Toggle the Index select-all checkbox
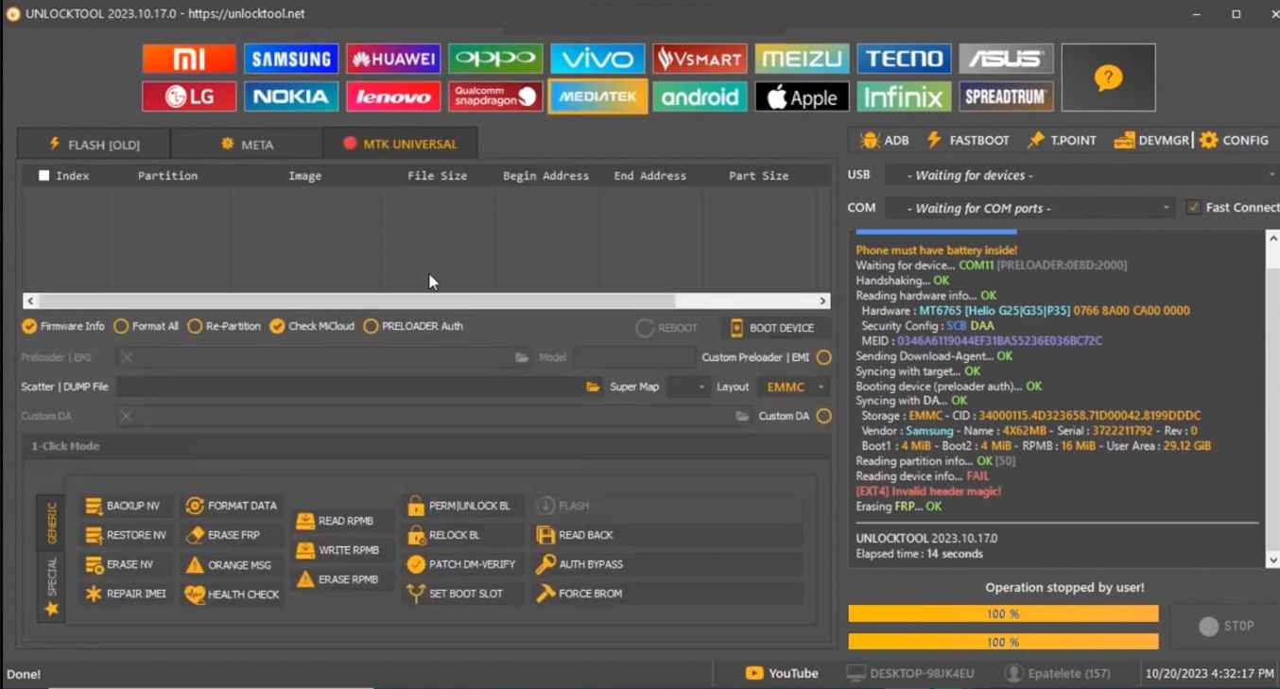The image size is (1280, 689). pos(43,175)
